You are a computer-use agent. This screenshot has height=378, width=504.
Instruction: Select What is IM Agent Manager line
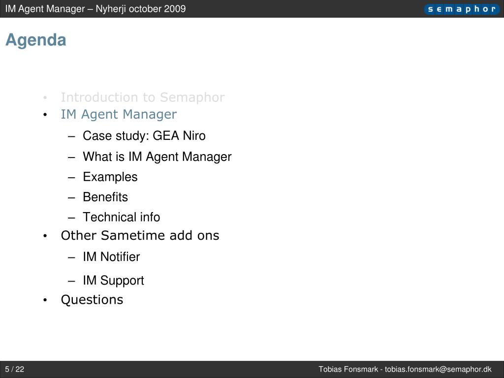(157, 157)
